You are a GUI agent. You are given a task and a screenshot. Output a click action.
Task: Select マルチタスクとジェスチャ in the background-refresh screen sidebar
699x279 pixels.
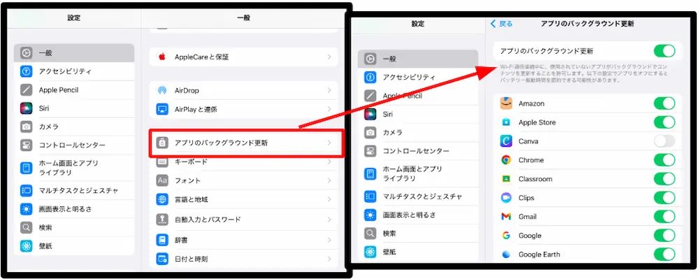(x=418, y=196)
